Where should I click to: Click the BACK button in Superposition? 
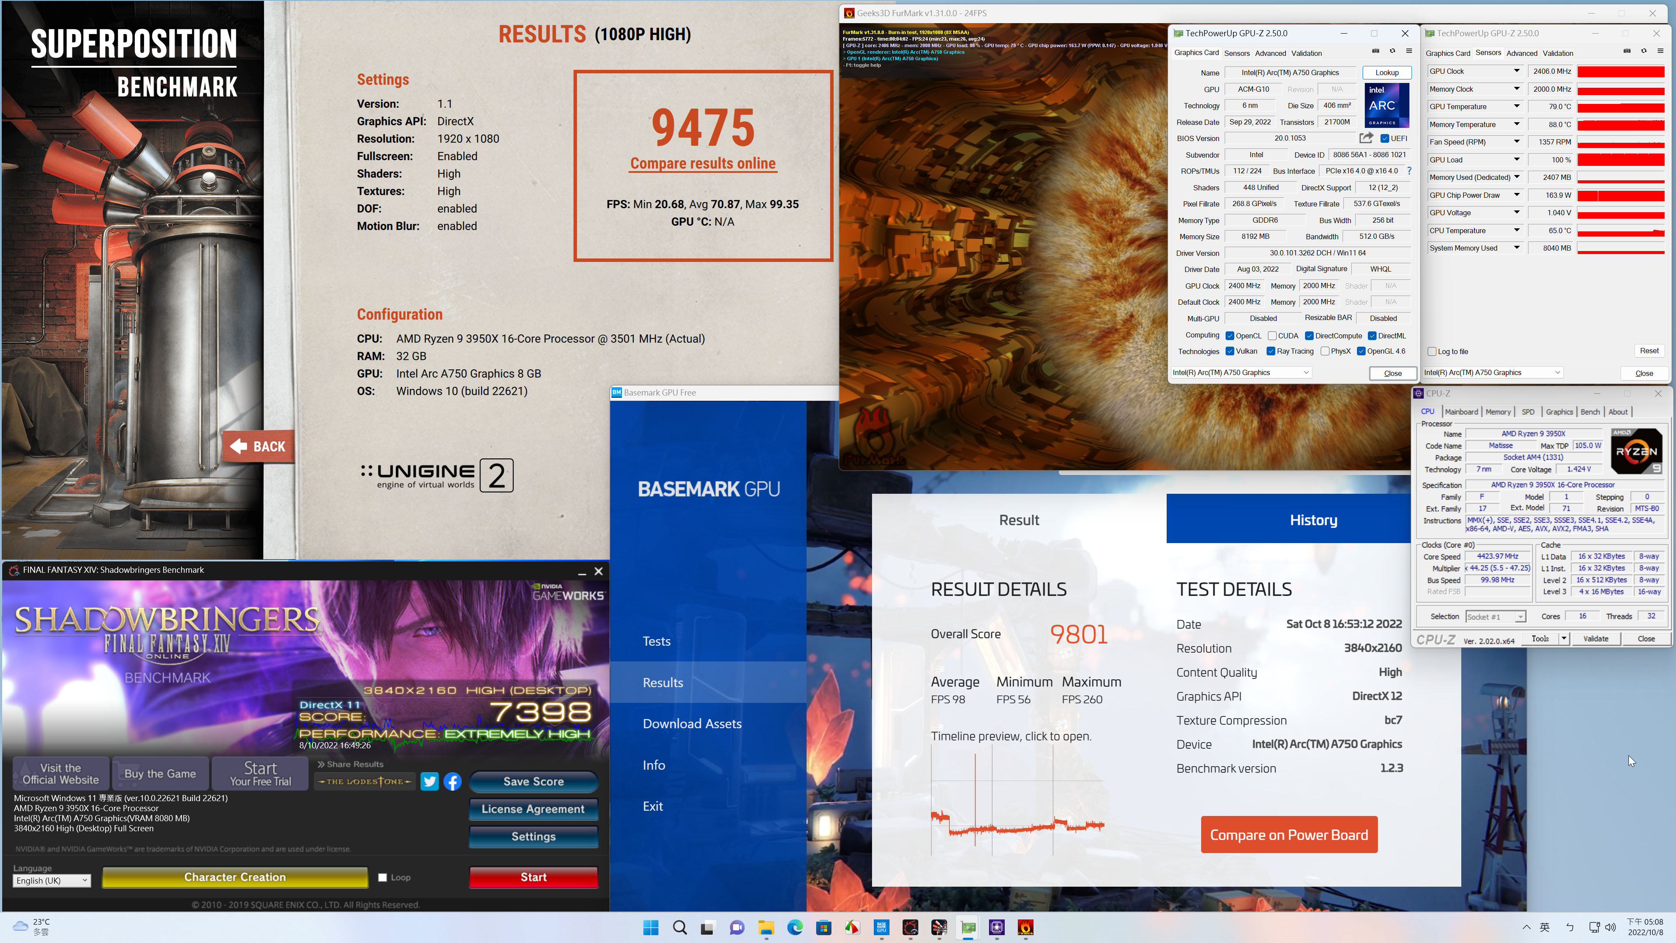pos(258,446)
